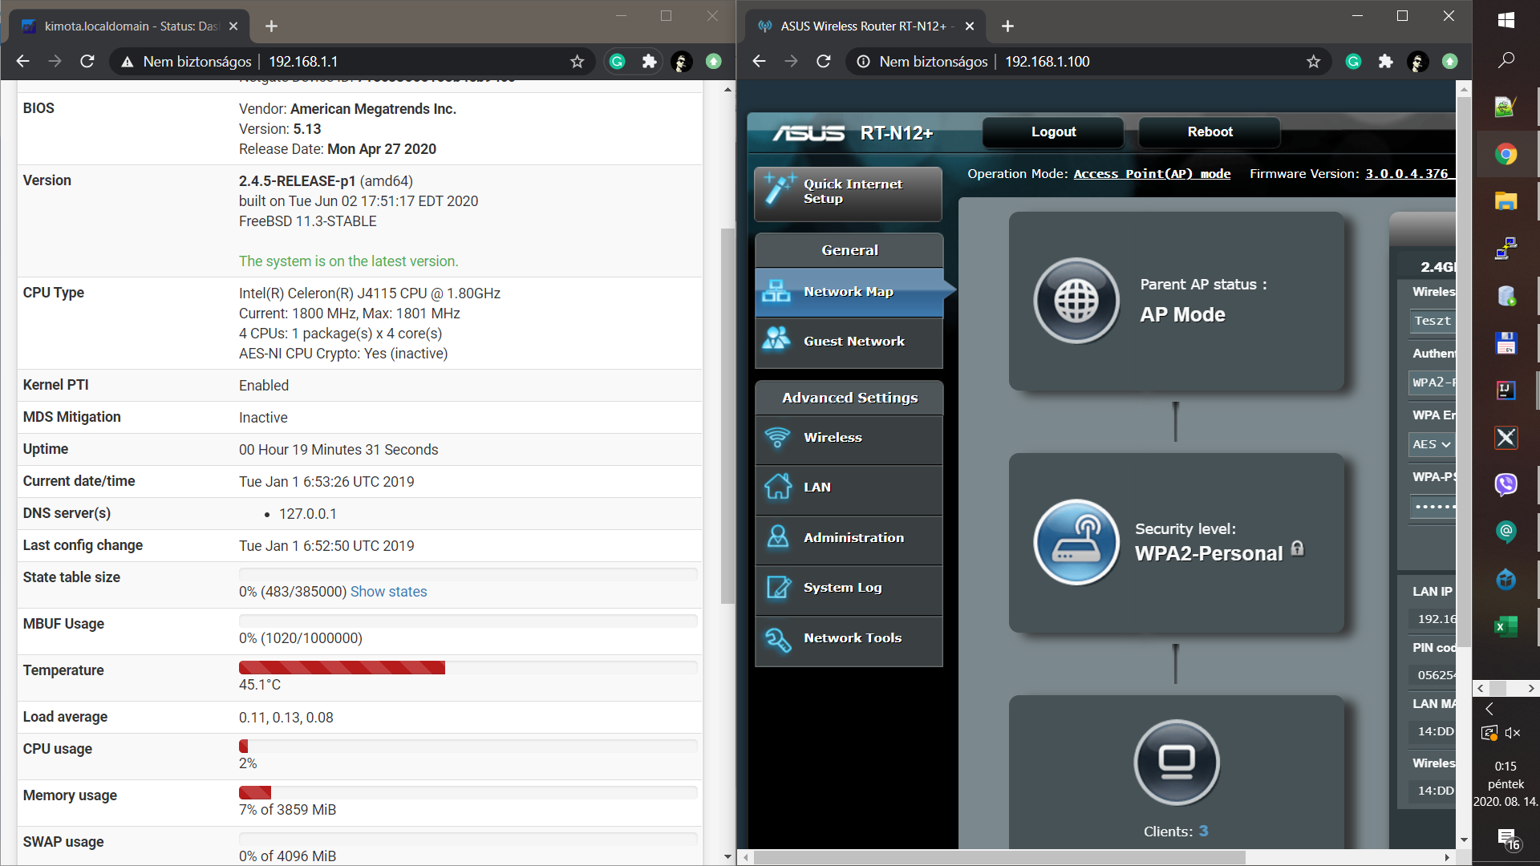The height and width of the screenshot is (866, 1540).
Task: Bookmark the 192.168.1.100 page with star
Action: [x=1313, y=62]
